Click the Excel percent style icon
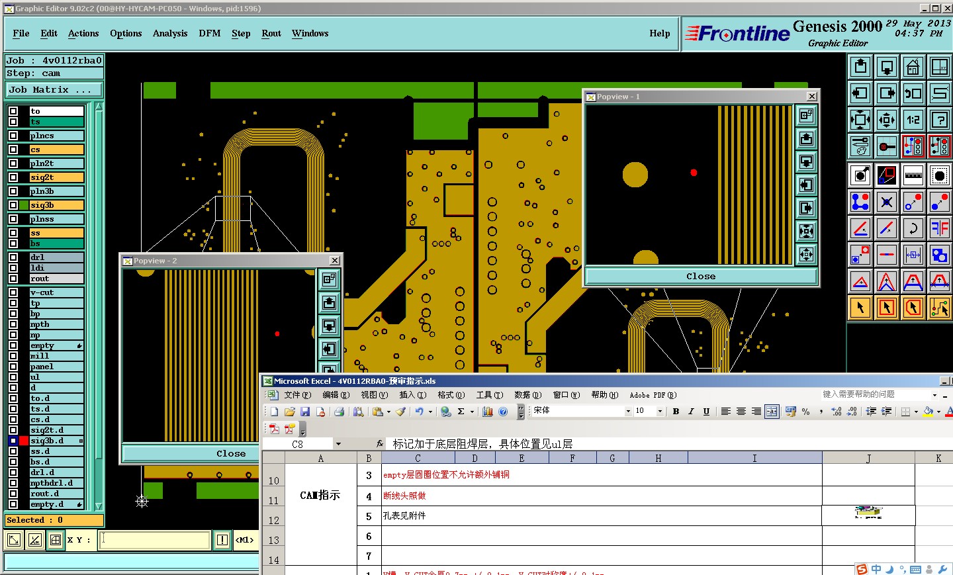Image resolution: width=953 pixels, height=575 pixels. 805,412
